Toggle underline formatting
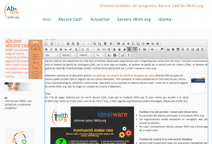 (x=56, y=50)
